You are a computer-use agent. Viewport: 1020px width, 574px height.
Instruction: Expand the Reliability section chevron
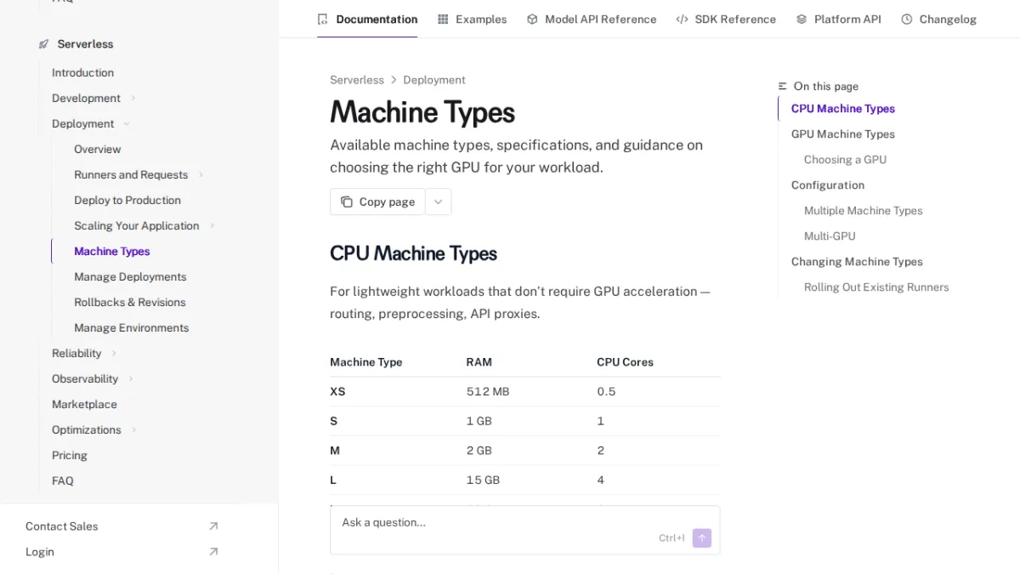[114, 354]
